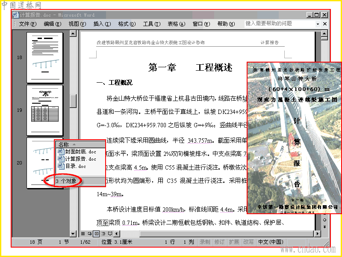
Task: Click the Word document icon in title bar
Action: [15, 15]
